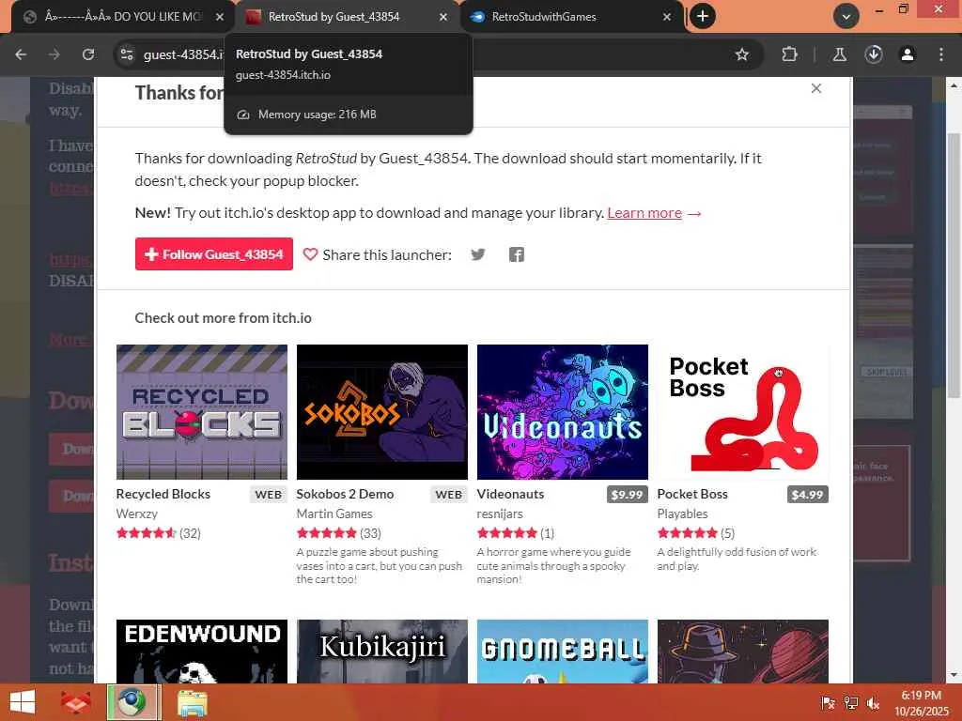Viewport: 962px width, 721px height.
Task: Share launcher on Twitter
Action: coord(478,254)
